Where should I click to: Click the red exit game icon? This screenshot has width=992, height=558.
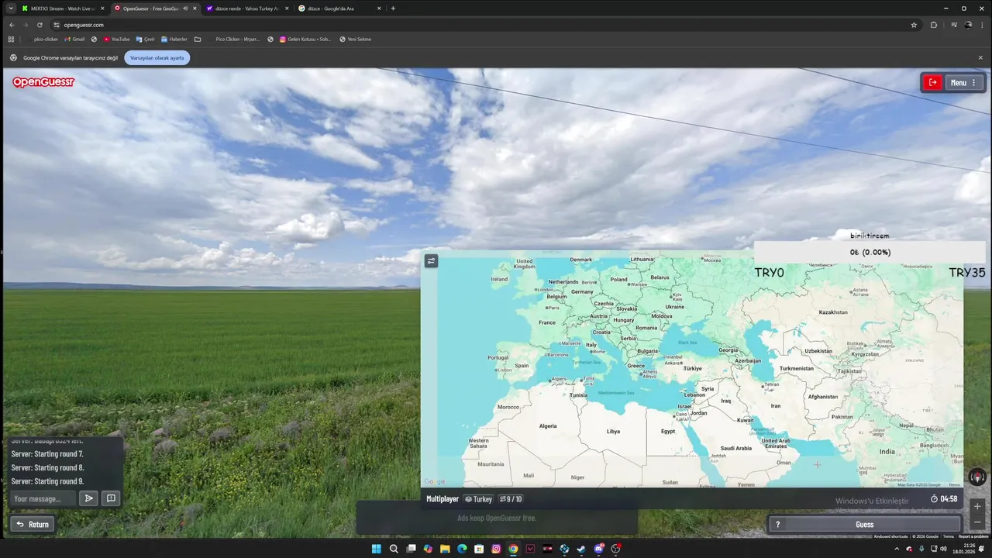pos(933,82)
